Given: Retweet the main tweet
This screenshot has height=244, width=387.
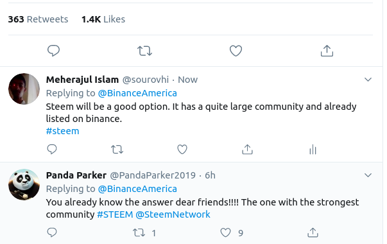Looking at the screenshot, I should click(144, 51).
